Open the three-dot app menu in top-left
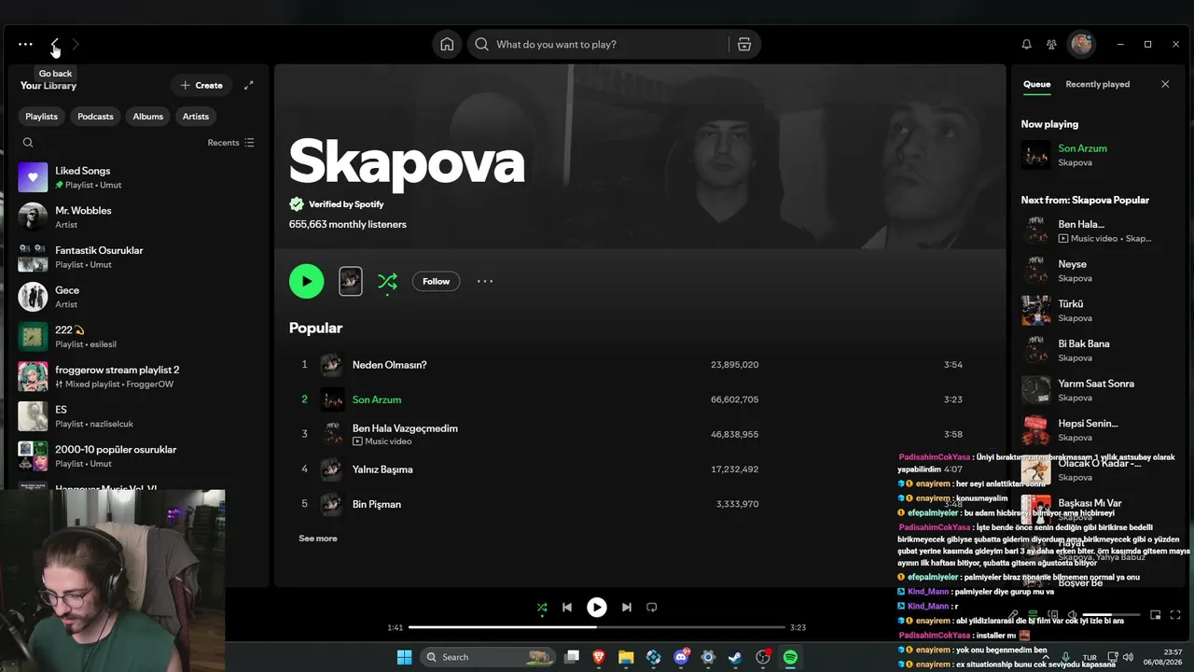The image size is (1194, 672). [x=25, y=45]
